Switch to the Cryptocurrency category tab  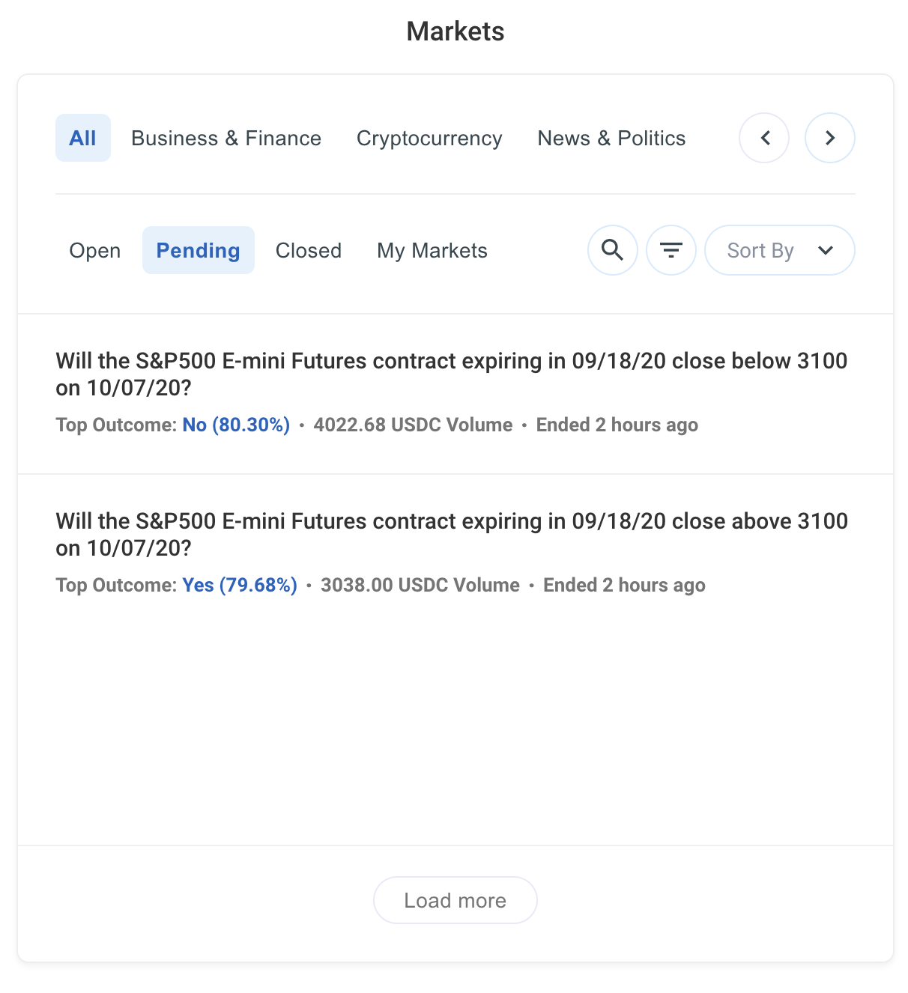point(429,138)
